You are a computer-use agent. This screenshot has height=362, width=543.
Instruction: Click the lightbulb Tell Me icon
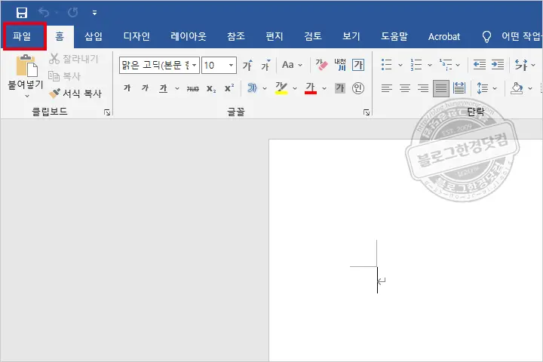pyautogui.click(x=486, y=36)
